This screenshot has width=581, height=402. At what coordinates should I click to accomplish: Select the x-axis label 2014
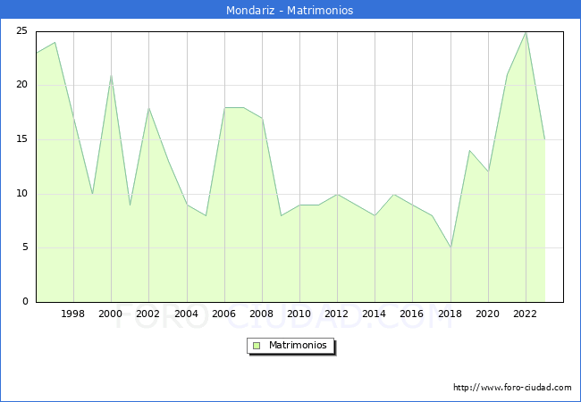(x=375, y=314)
